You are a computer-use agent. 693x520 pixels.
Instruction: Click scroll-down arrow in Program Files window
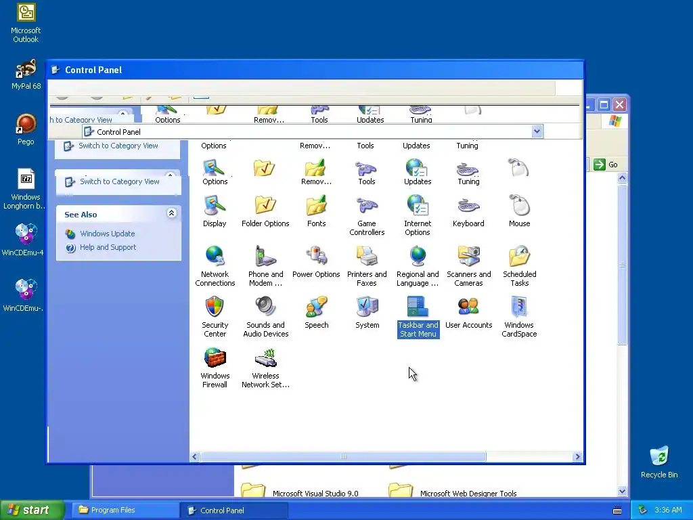click(x=623, y=491)
